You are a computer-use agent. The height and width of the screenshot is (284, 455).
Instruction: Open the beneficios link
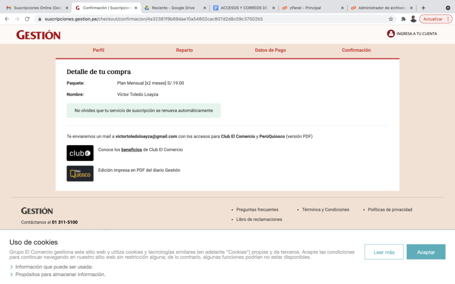pos(132,150)
